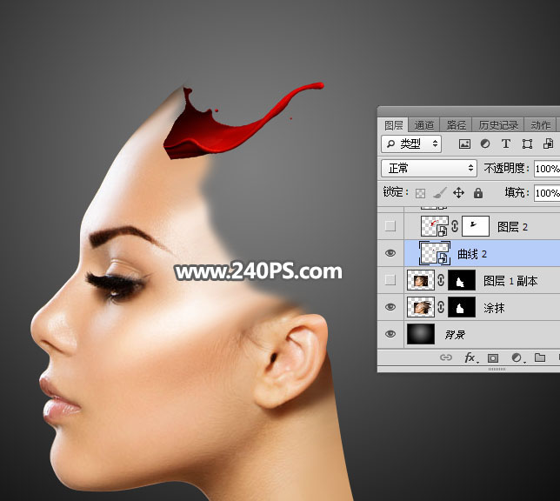Click the 填充 value field
The image size is (560, 501).
pos(547,193)
